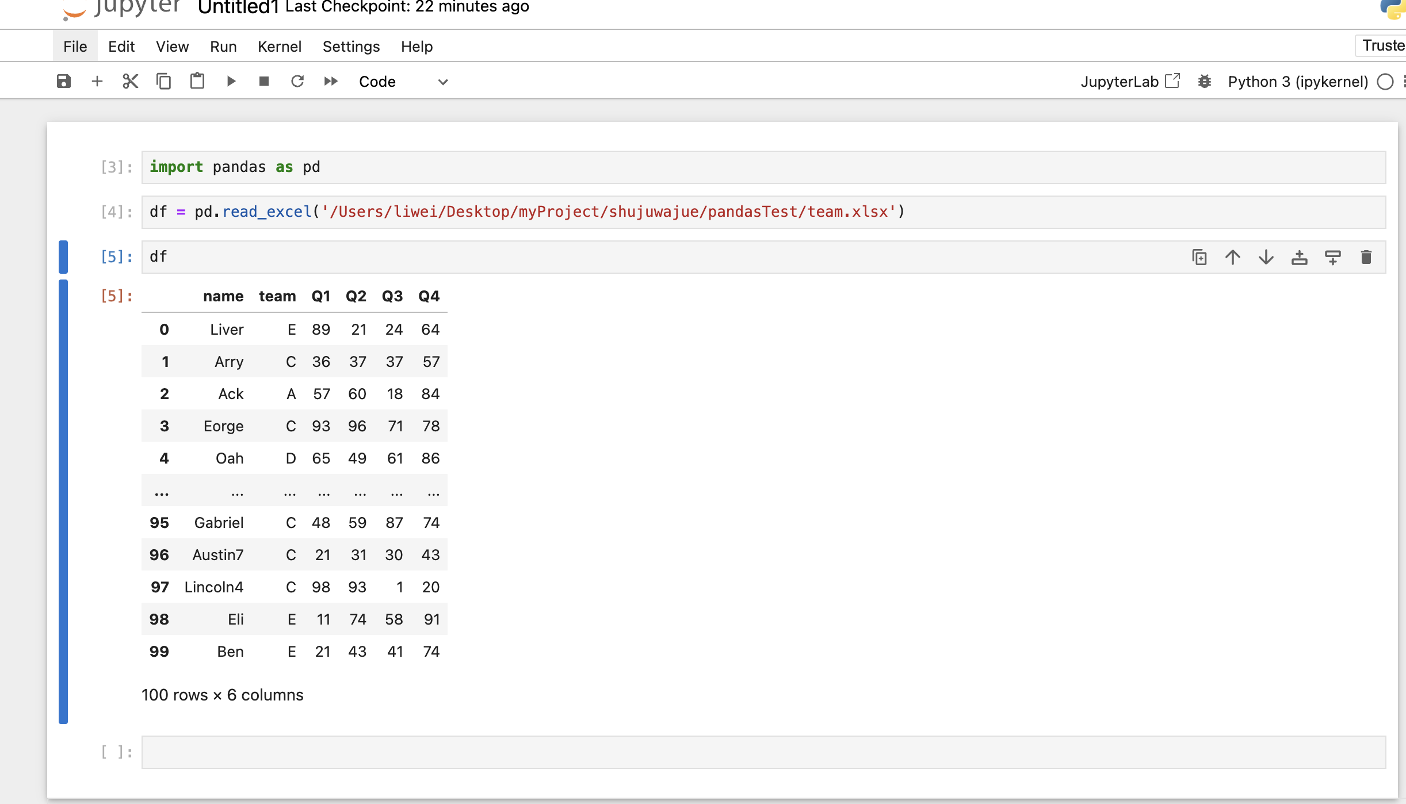Click the Q3 column header
Image resolution: width=1406 pixels, height=804 pixels.
click(x=392, y=296)
